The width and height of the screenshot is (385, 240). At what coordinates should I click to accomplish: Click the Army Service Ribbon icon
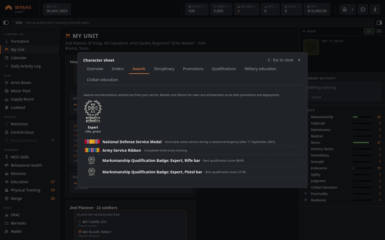92,150
